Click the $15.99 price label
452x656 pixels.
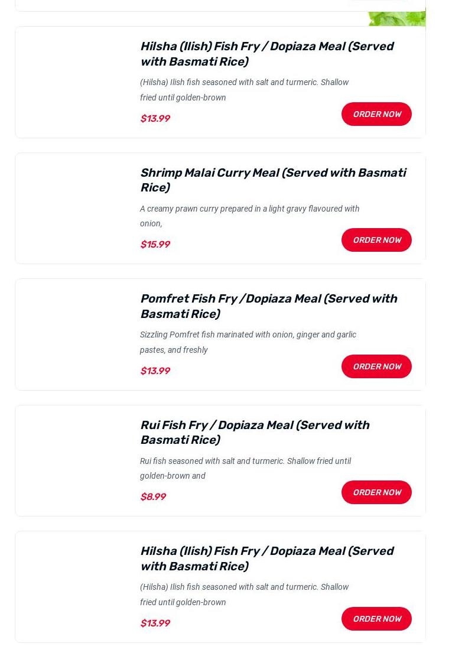coord(155,245)
